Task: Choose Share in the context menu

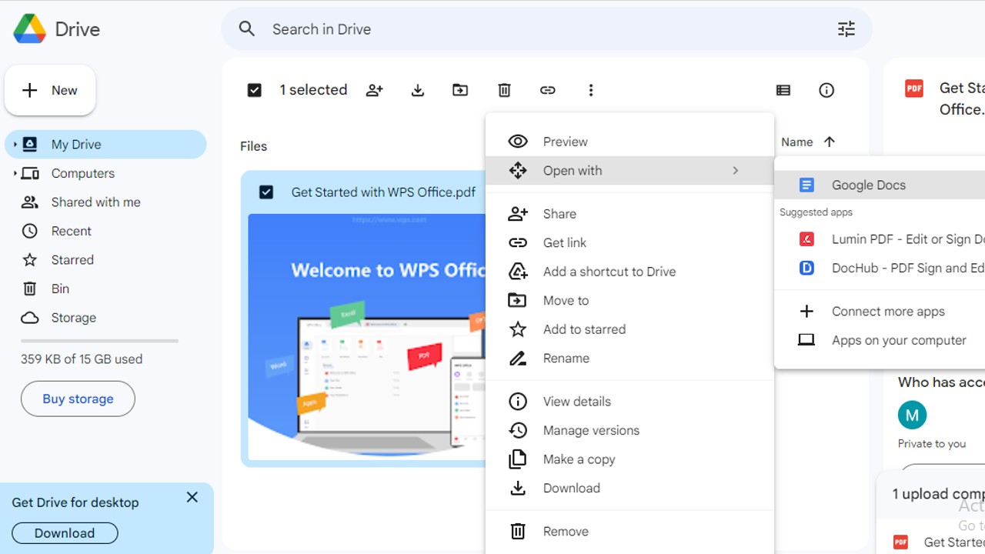Action: point(629,214)
